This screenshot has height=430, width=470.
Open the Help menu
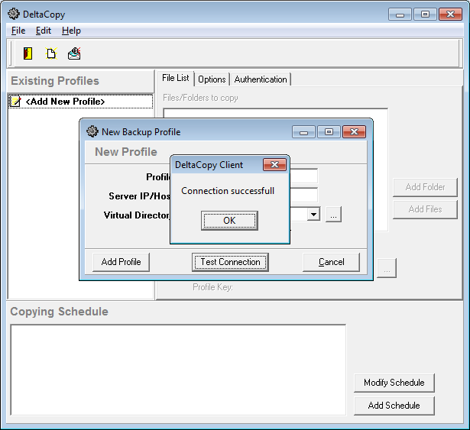tap(71, 31)
